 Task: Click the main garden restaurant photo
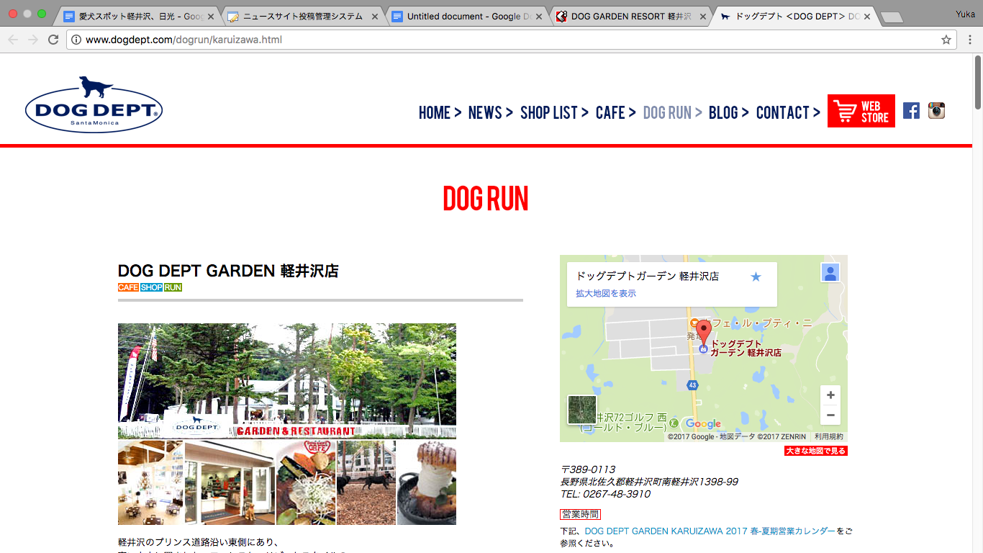tap(287, 381)
